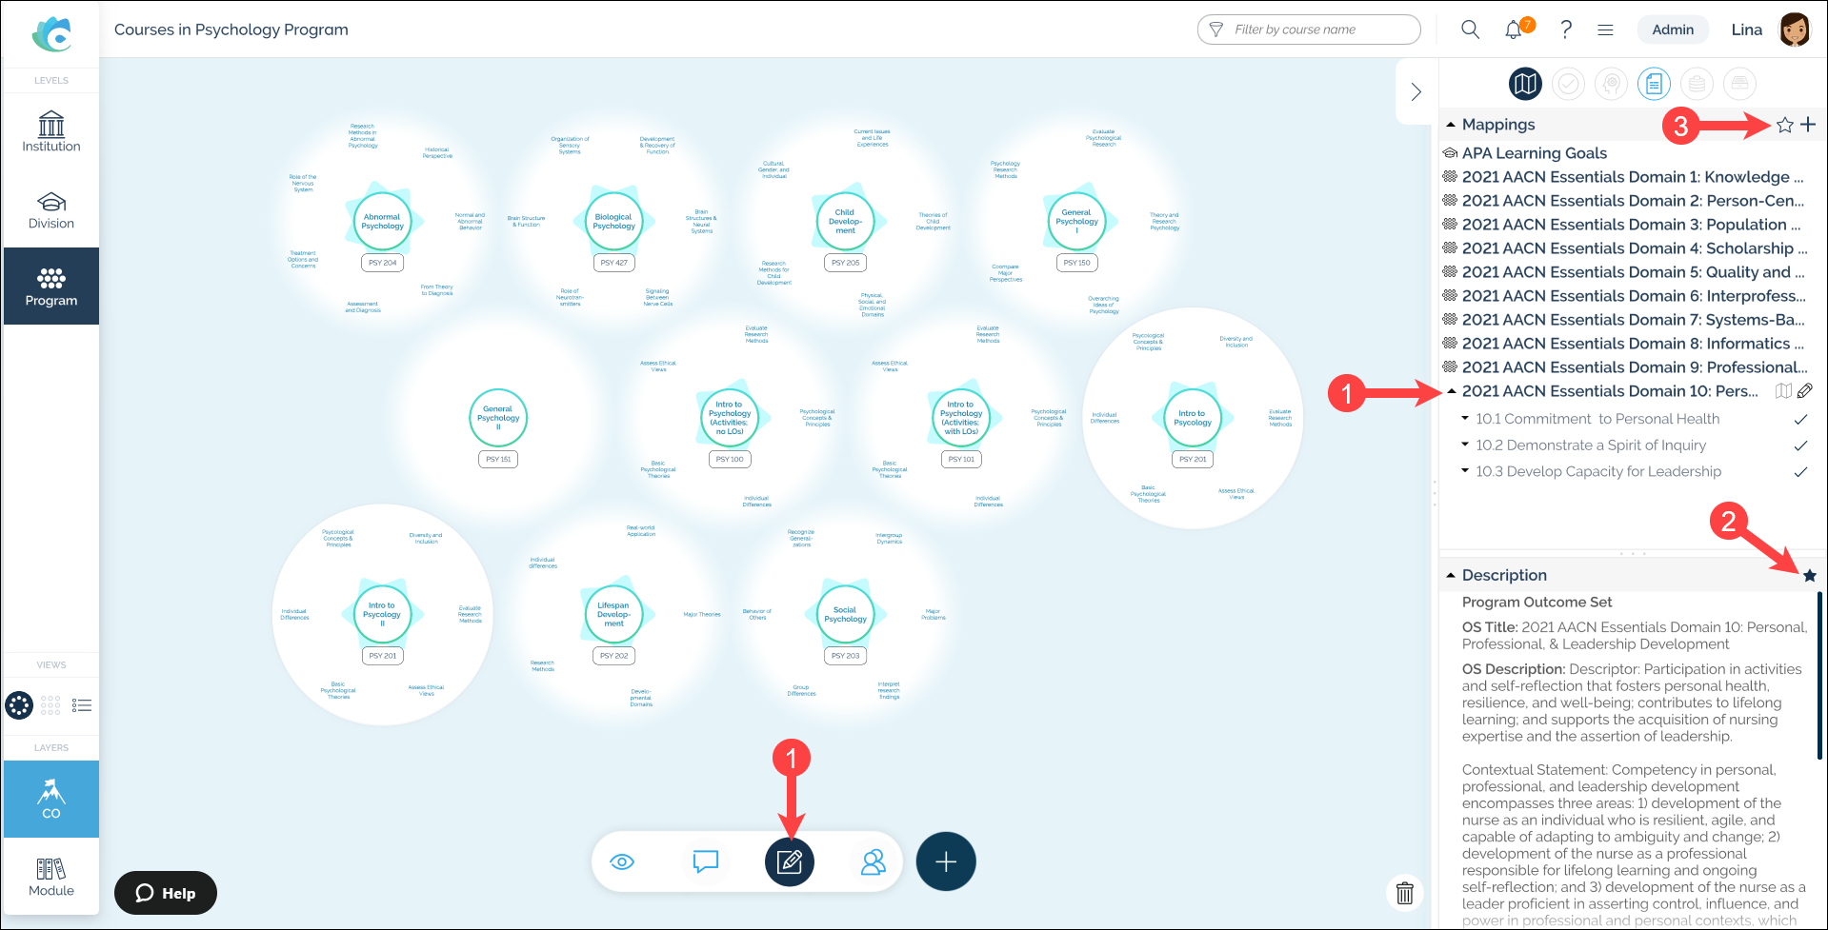Open the comments speech bubble icon
The image size is (1828, 930).
[x=705, y=862]
